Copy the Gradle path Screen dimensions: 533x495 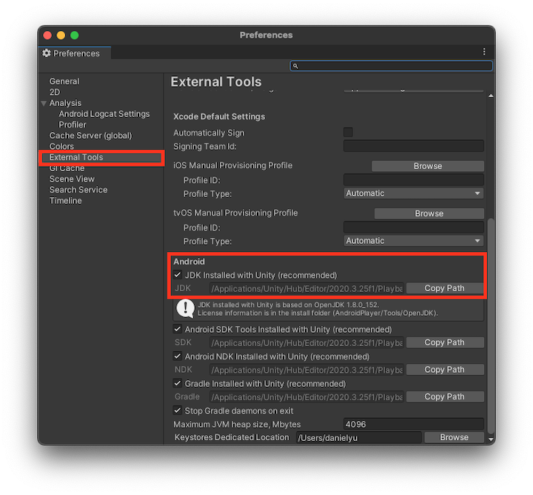tap(444, 396)
